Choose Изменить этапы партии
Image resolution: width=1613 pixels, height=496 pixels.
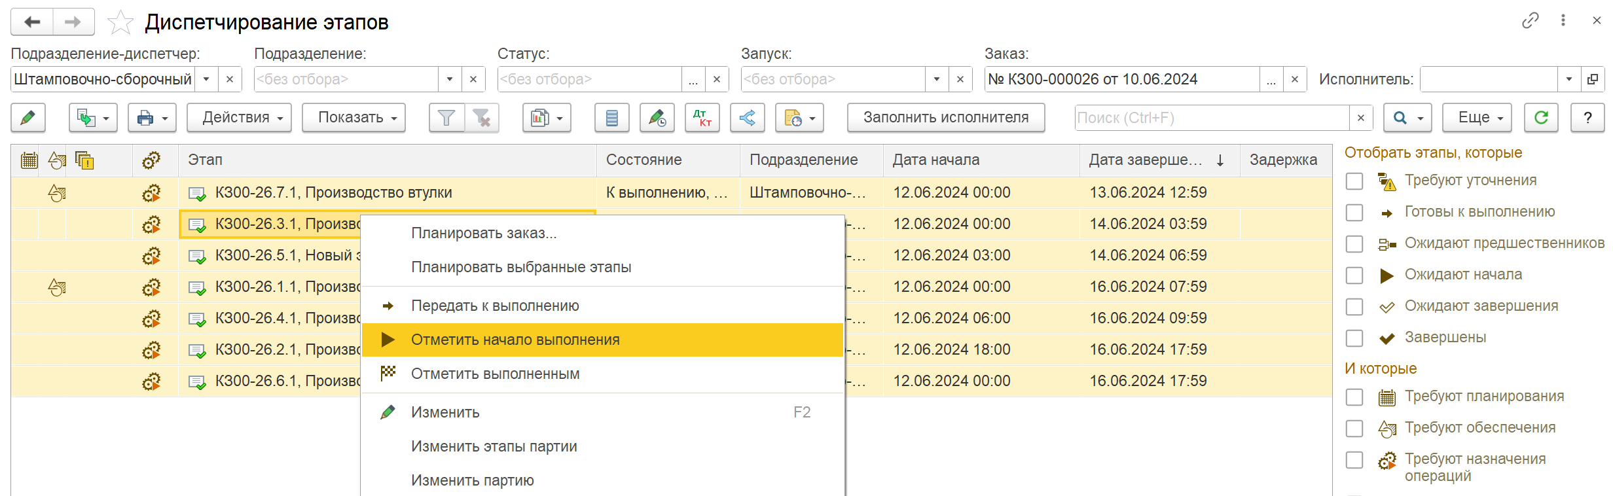[x=602, y=447]
